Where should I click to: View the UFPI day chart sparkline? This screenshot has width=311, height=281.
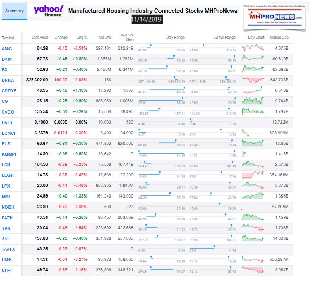[253, 270]
